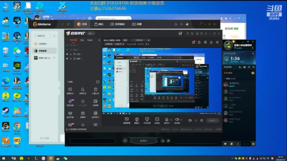Search friends in League client
The image size is (287, 161).
click(254, 67)
